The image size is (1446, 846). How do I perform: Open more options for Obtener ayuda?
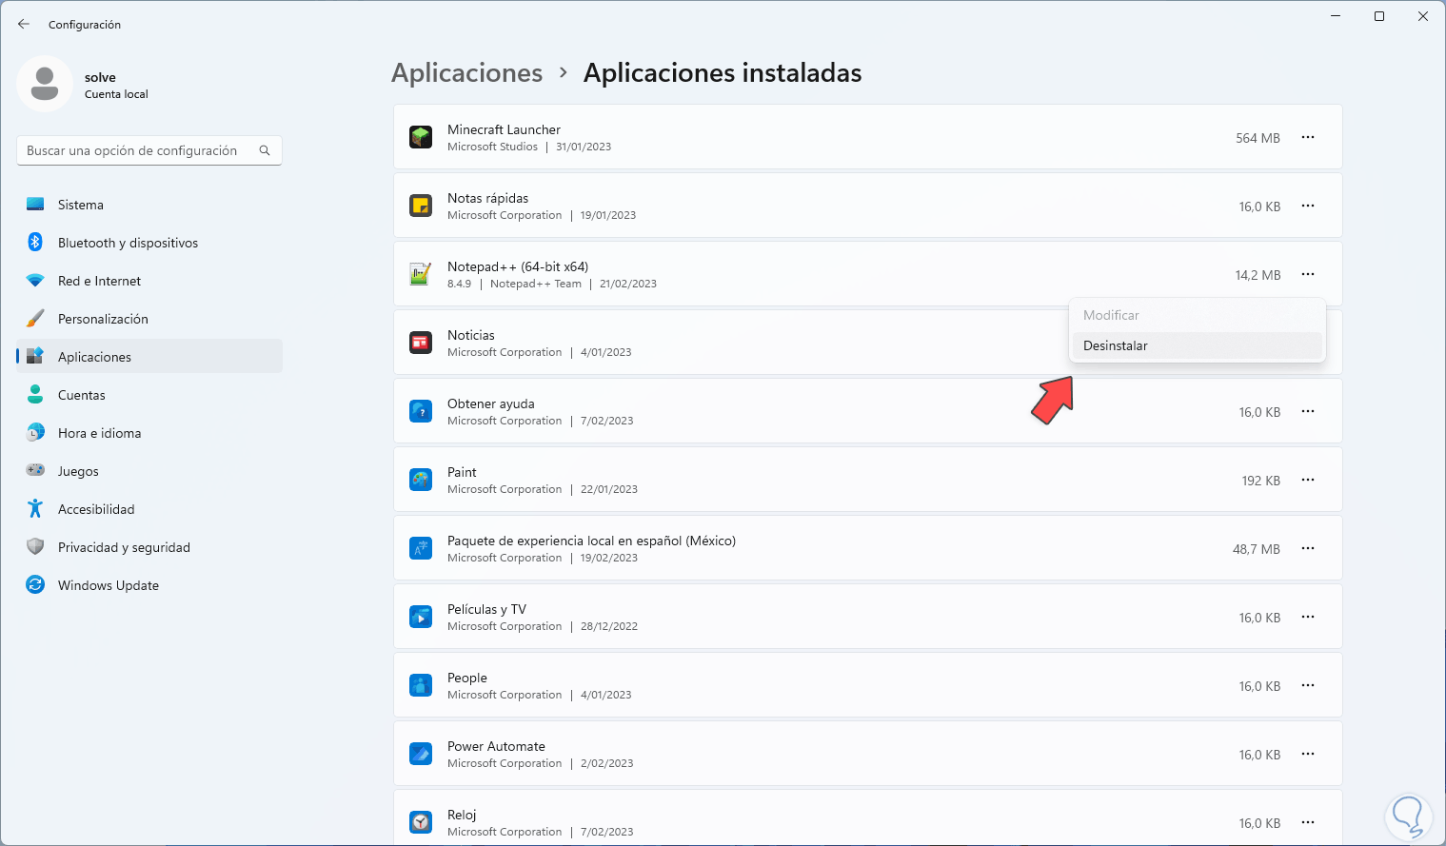tap(1308, 412)
